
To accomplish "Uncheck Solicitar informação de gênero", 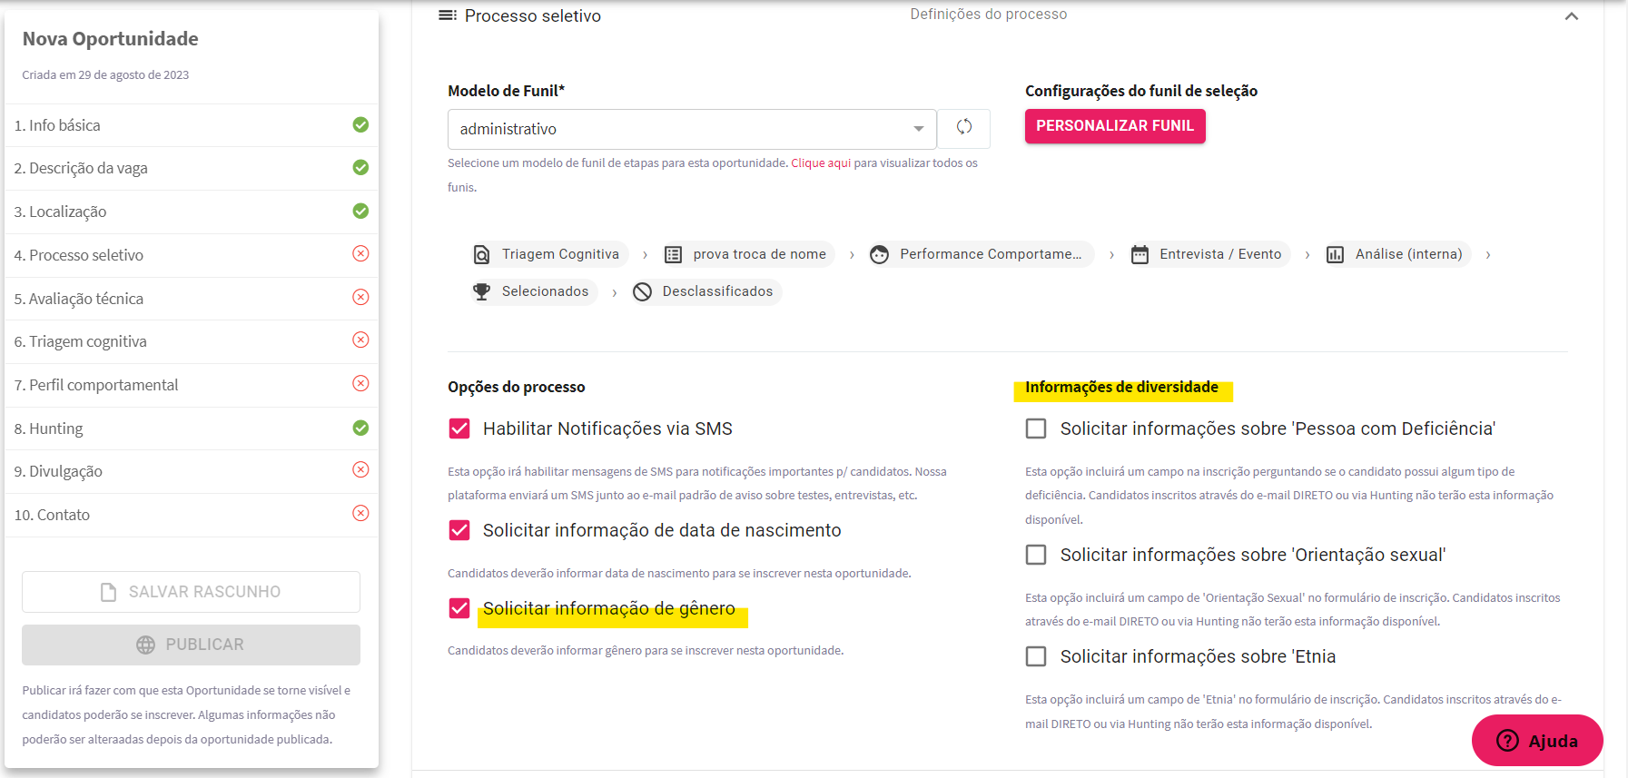I will [459, 608].
